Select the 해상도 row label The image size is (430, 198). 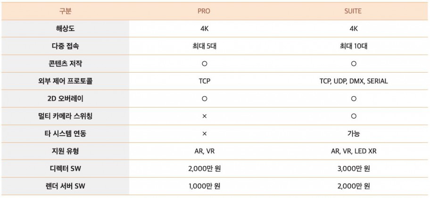coord(66,28)
